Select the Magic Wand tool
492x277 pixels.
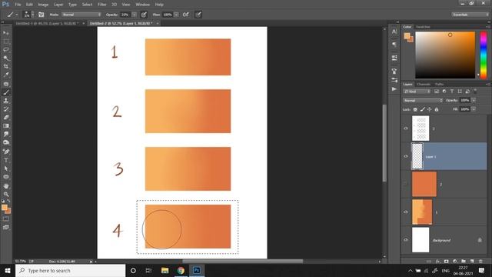[x=6, y=58]
